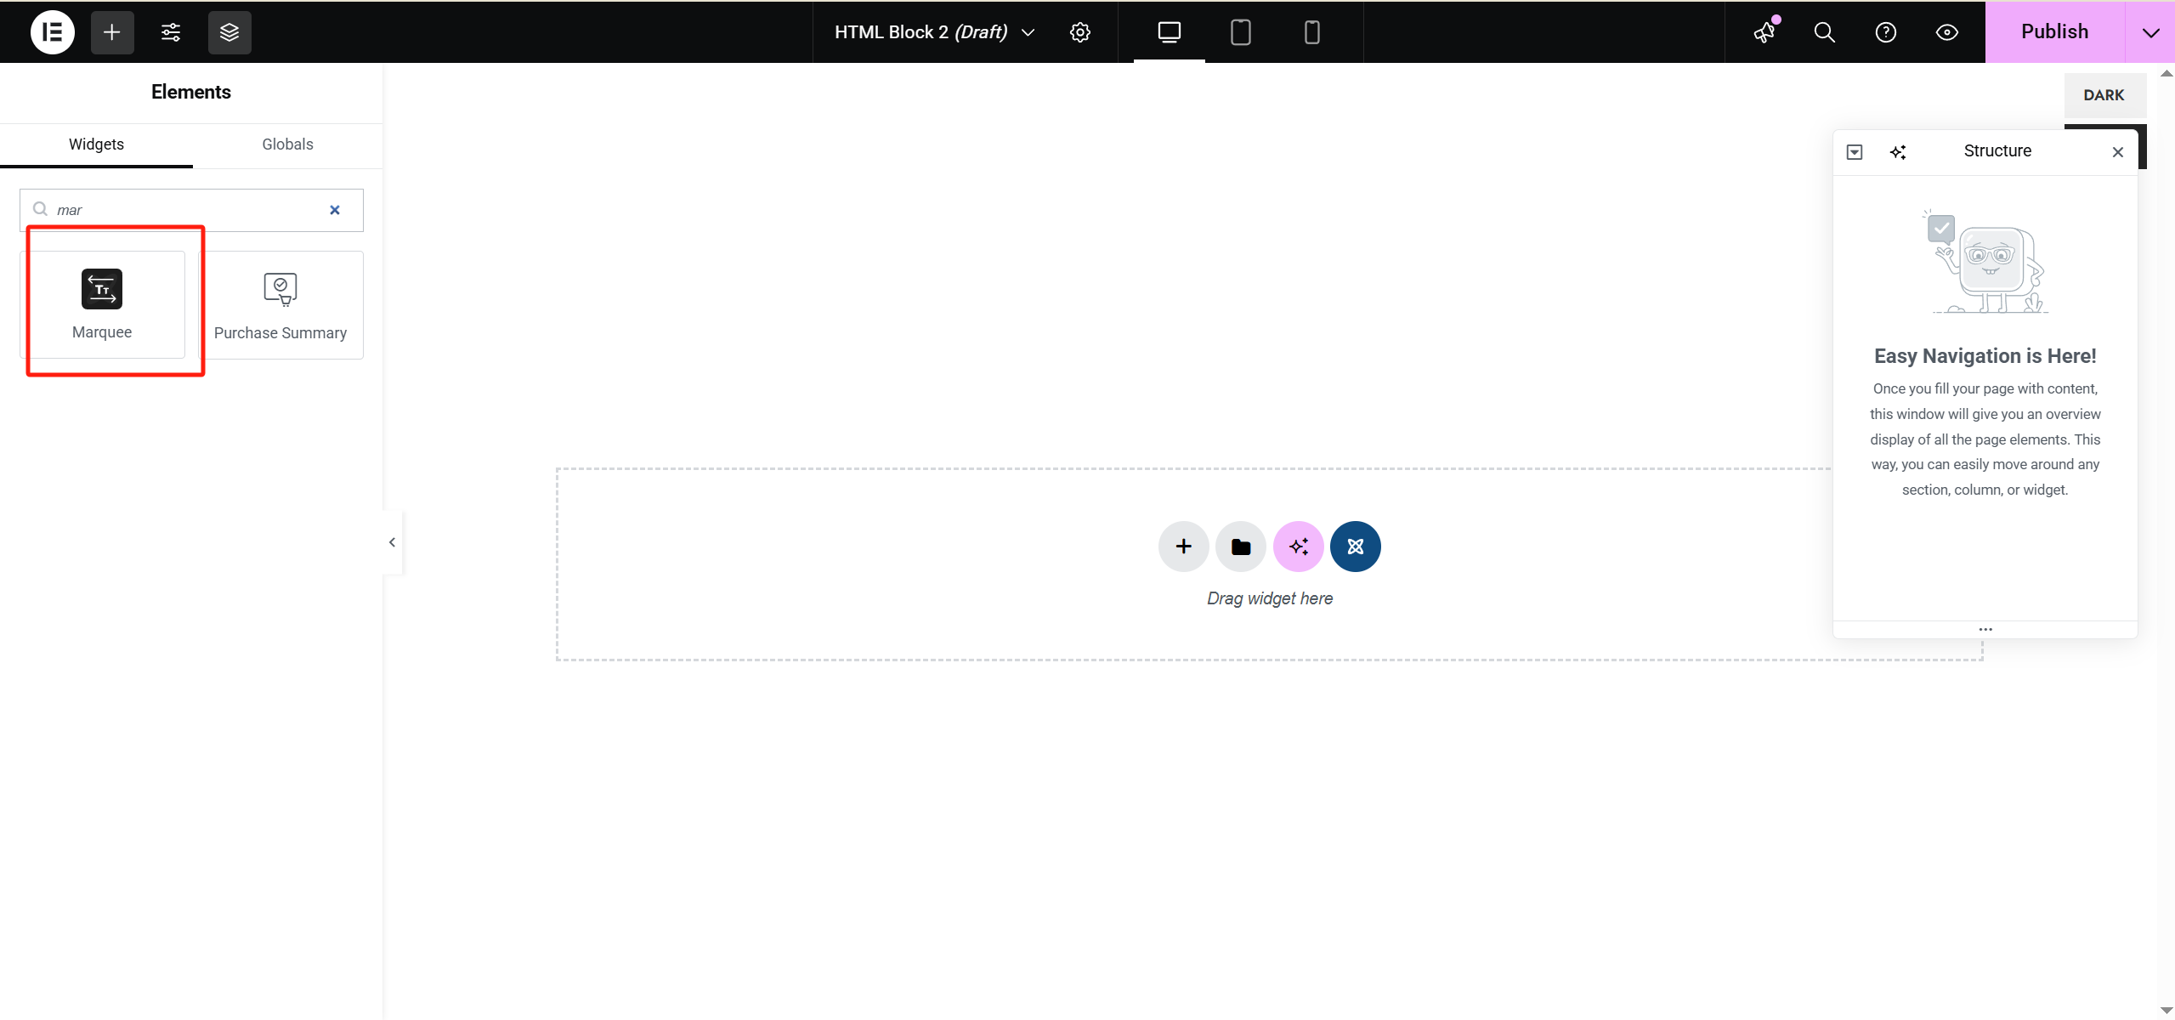The width and height of the screenshot is (2175, 1020).
Task: Select the Marquee widget
Action: [x=102, y=304]
